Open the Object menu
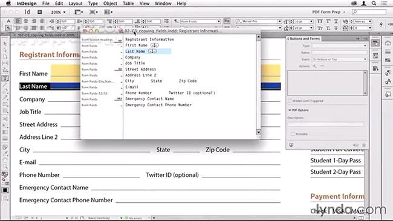The image size is (393, 221). 110,4
